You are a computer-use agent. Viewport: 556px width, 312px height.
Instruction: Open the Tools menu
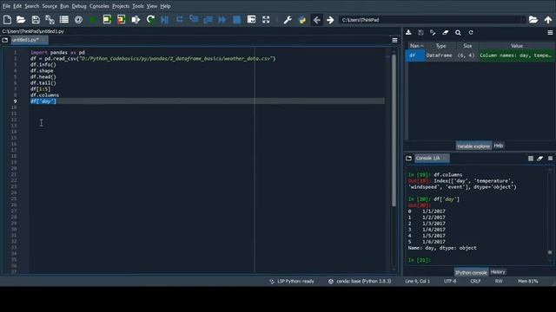137,6
